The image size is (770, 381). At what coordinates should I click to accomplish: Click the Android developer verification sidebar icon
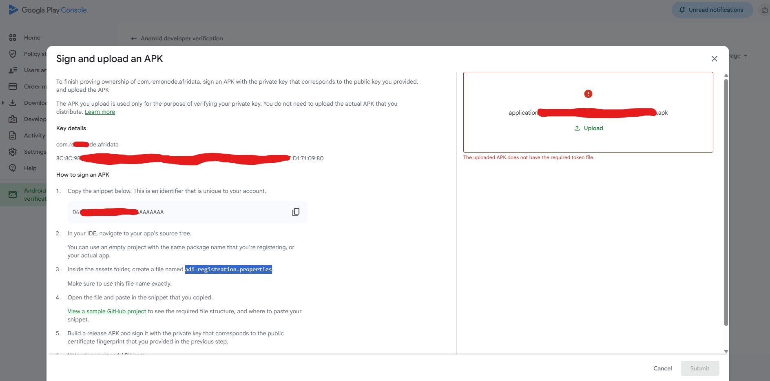coord(13,195)
